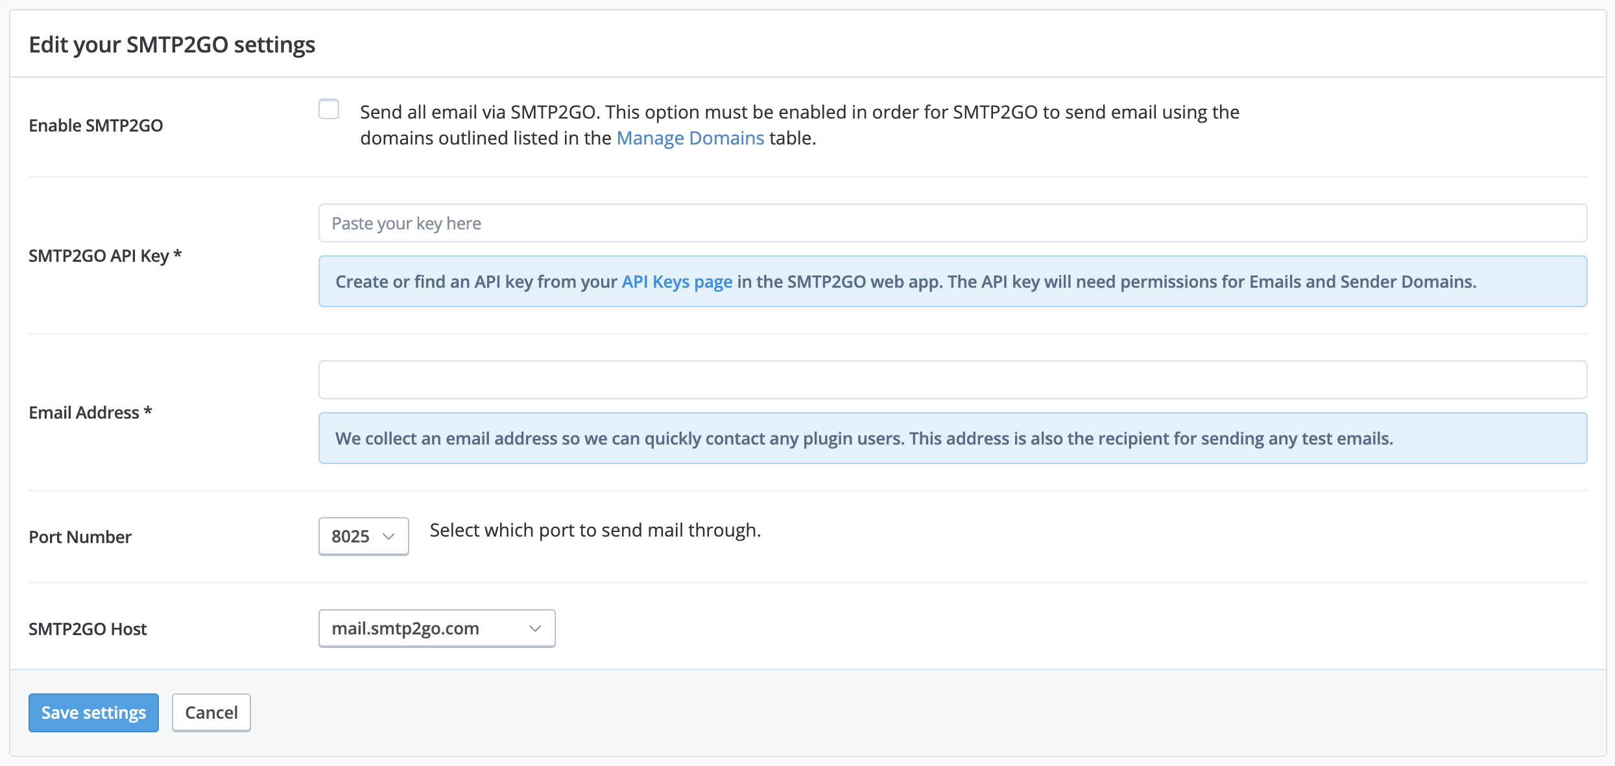Open the Port Number dropdown showing 8025
Screen dimensions: 1615x766
363,537
